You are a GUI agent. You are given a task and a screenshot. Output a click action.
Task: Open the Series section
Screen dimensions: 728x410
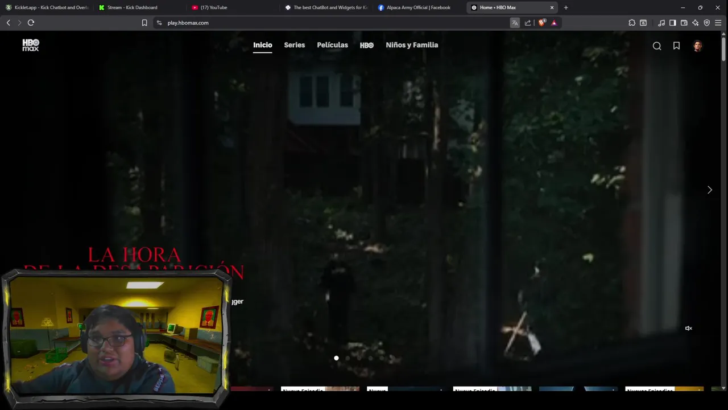[295, 45]
